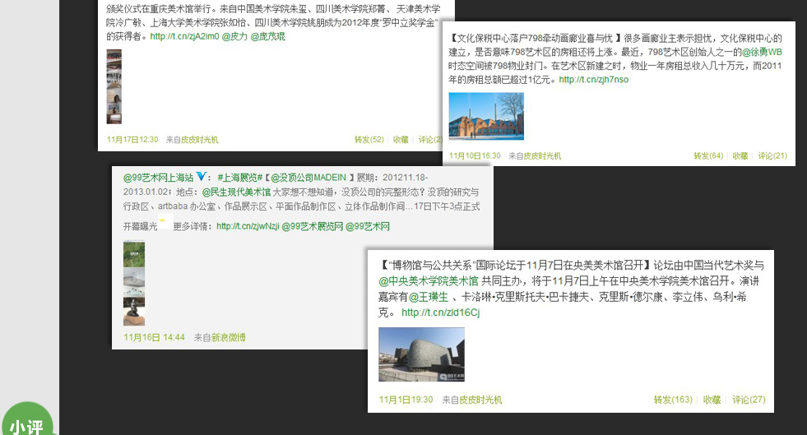Screen dimensions: 807x435
Task: Open the image strip in 上海展览 post
Action: (x=134, y=284)
